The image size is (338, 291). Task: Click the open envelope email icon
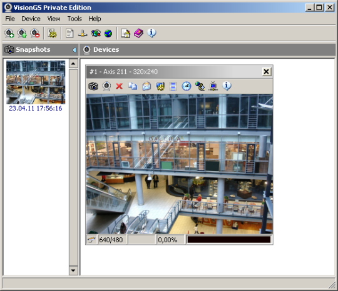click(146, 86)
